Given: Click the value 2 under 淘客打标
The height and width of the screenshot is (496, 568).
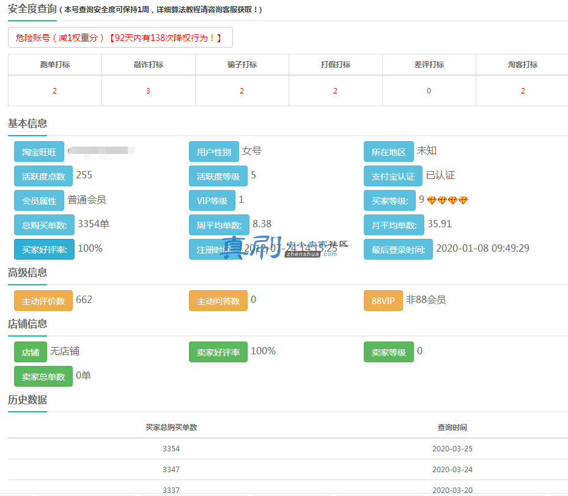Looking at the screenshot, I should (523, 91).
